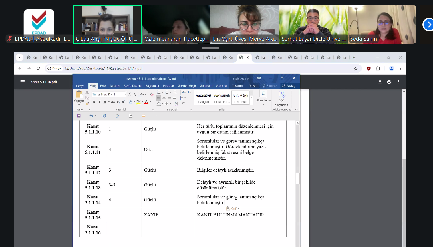Switch to the Gözden Geçir tab
This screenshot has height=247, width=433.
pos(187,86)
